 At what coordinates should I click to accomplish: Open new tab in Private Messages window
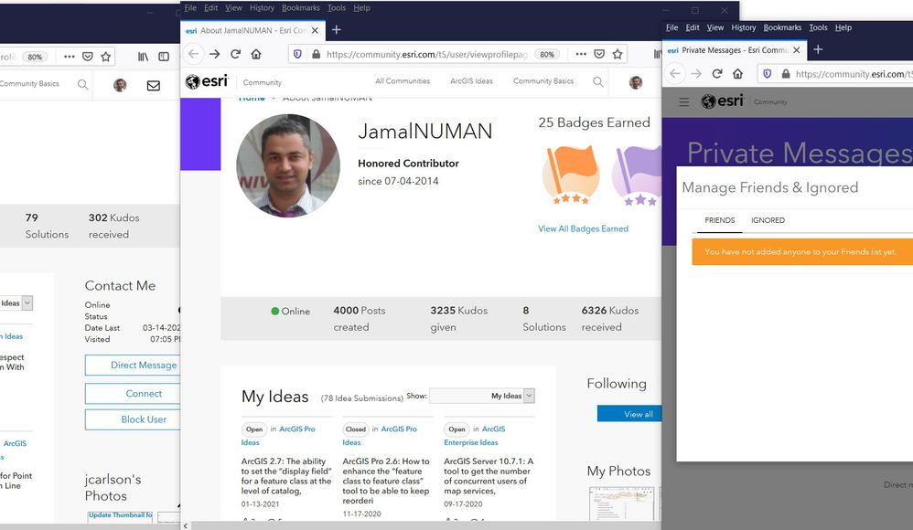tap(818, 49)
